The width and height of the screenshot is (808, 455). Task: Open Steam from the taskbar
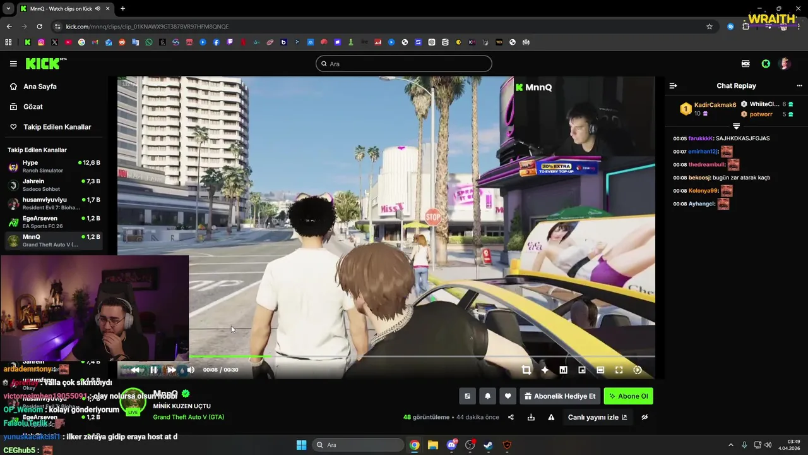pos(489,445)
